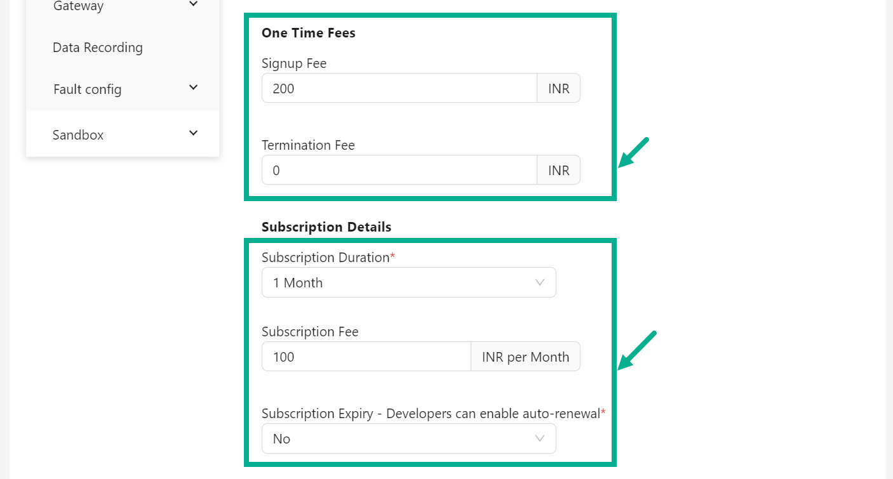The width and height of the screenshot is (893, 479).
Task: Open the Subscription Duration dropdown showing 1 Month
Action: 400,283
